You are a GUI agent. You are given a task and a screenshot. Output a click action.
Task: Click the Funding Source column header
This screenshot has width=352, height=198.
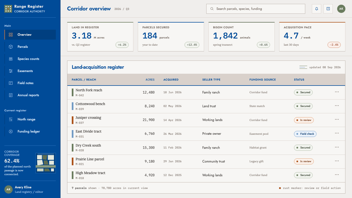click(263, 80)
